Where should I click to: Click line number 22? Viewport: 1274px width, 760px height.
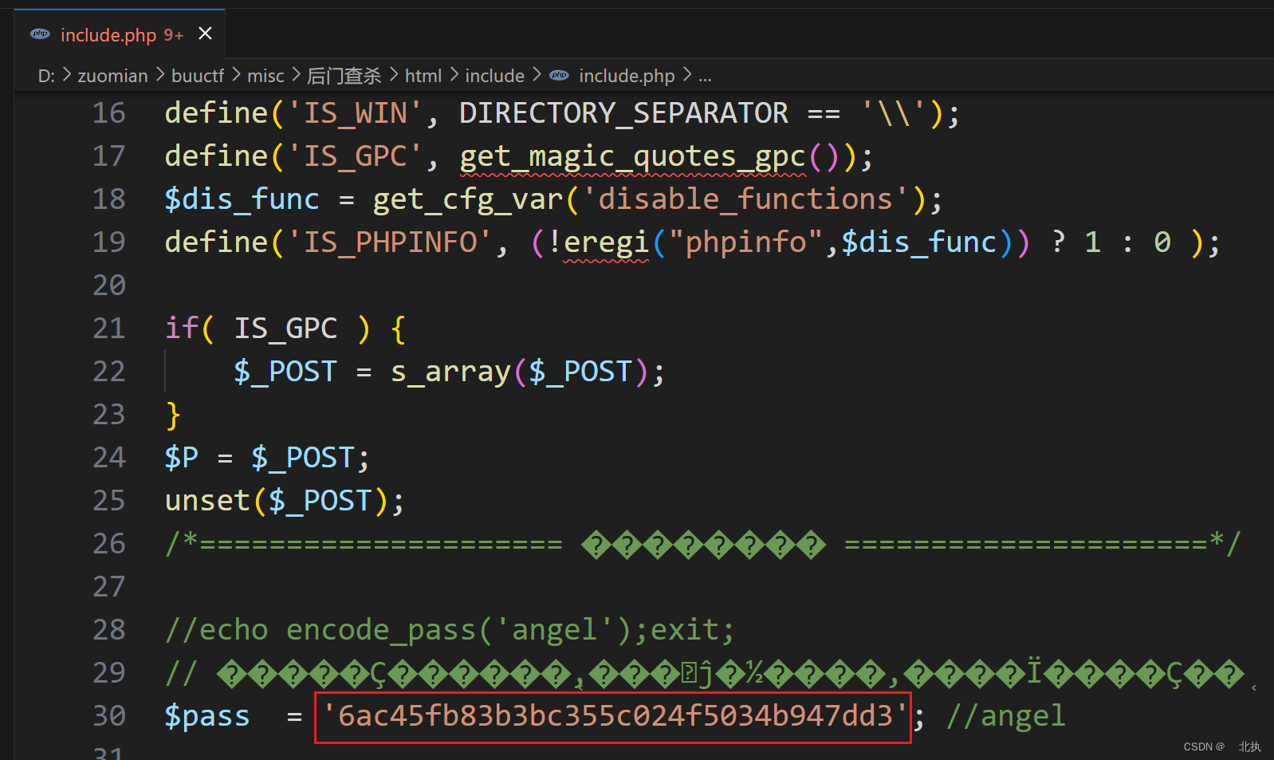(x=109, y=372)
